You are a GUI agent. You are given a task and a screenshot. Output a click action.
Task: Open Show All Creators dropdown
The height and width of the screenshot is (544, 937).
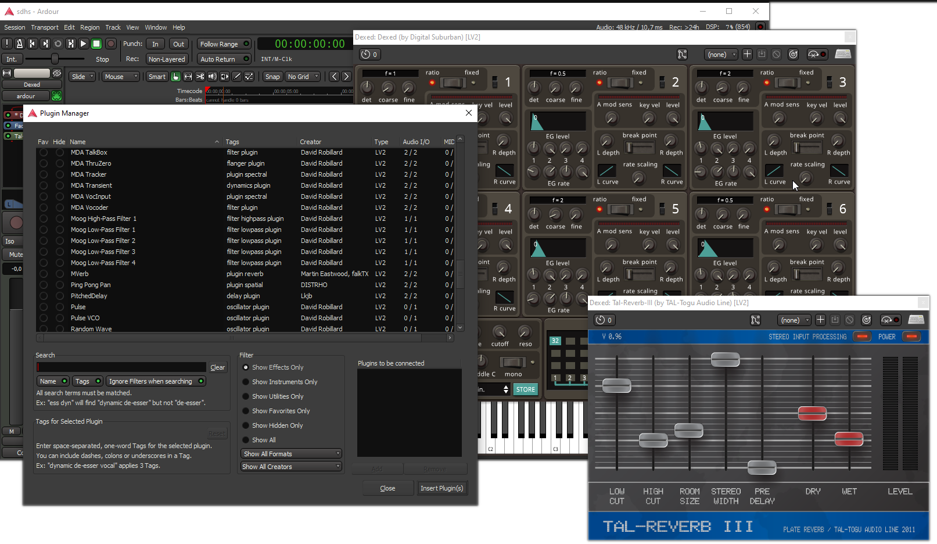291,467
